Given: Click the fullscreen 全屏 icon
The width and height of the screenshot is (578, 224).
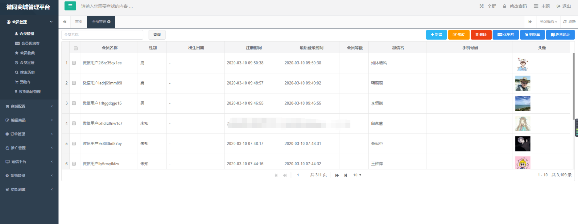Looking at the screenshot, I should 481,6.
